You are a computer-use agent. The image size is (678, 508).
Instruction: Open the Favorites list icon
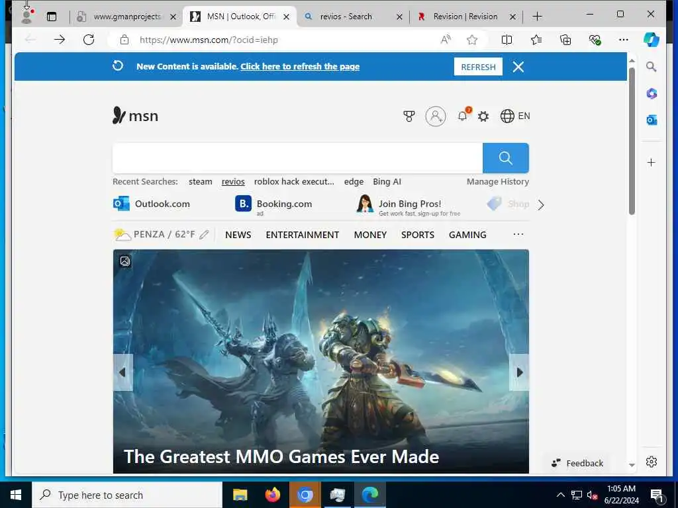coord(536,40)
